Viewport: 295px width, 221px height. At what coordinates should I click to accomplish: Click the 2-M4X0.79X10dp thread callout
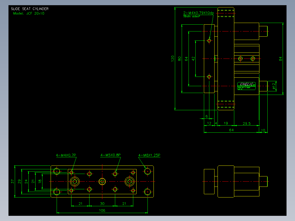pyautogui.click(x=198, y=13)
